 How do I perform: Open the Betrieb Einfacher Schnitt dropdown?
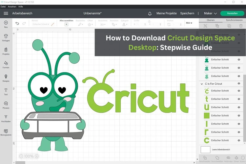point(41,24)
